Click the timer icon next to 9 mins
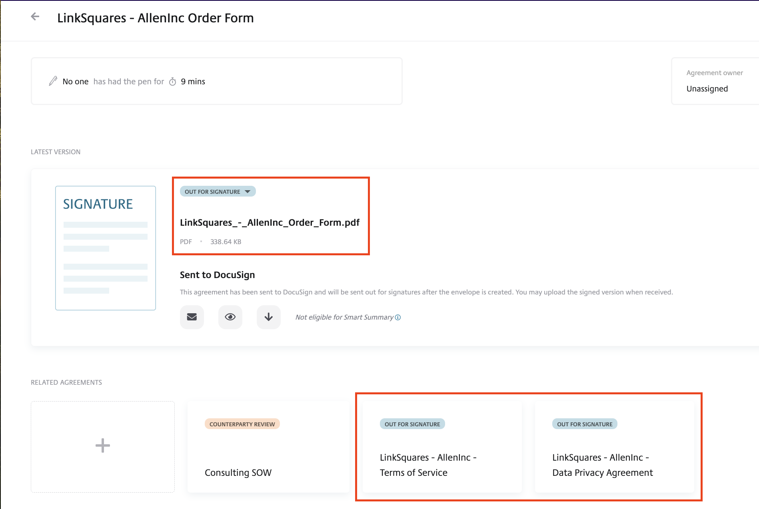Image resolution: width=759 pixels, height=509 pixels. tap(172, 82)
